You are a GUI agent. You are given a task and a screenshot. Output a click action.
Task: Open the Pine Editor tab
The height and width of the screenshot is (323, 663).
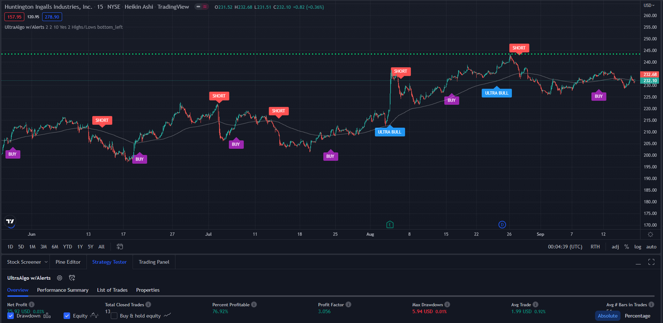[x=68, y=262]
